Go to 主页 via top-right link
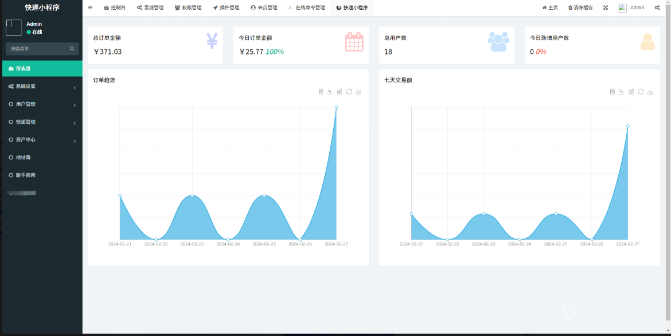This screenshot has height=336, width=671. (x=550, y=8)
